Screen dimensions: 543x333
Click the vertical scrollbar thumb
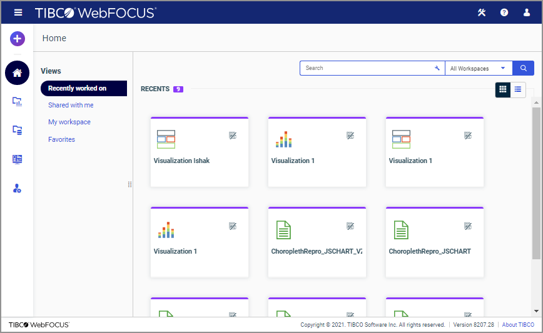pyautogui.click(x=536, y=183)
